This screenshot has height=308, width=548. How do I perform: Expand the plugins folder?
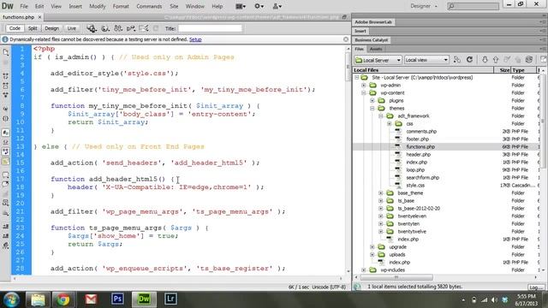point(372,101)
